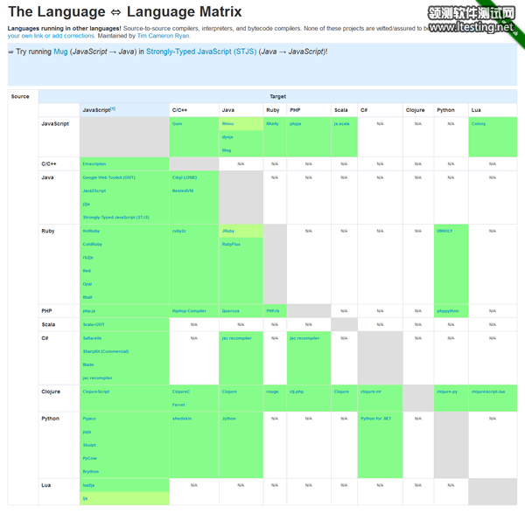Select the JRuby link

[228, 231]
